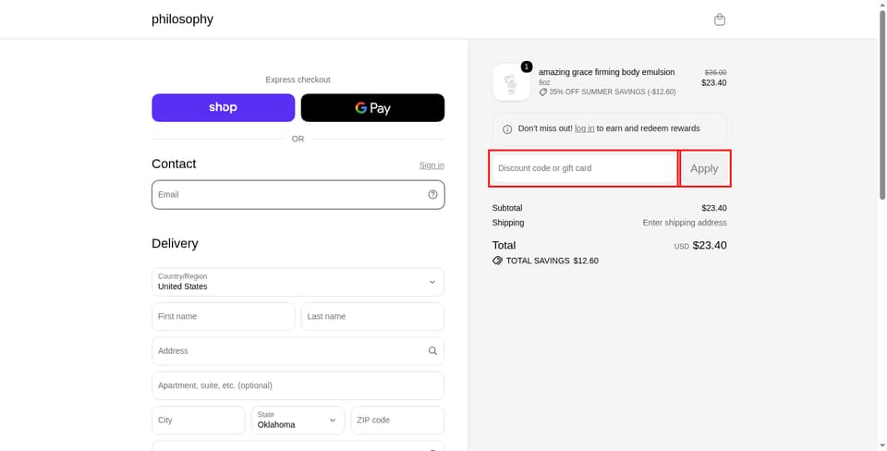The height and width of the screenshot is (451, 887).
Task: Open the State dropdown showing Oklahoma
Action: tap(298, 420)
